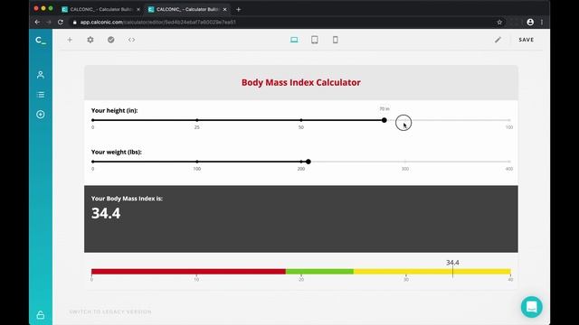This screenshot has width=579, height=325.
Task: Switch to tablet preview mode
Action: click(315, 40)
